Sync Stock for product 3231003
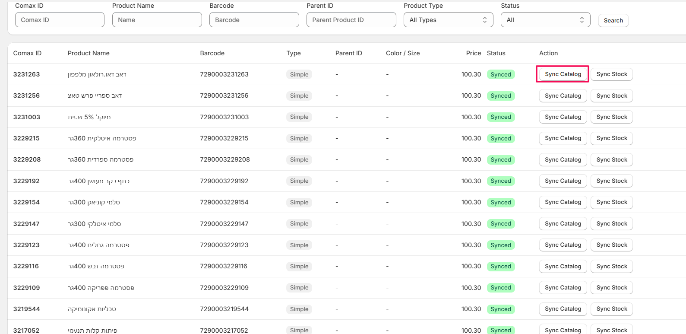Viewport: 686px width, 334px height. tap(611, 117)
